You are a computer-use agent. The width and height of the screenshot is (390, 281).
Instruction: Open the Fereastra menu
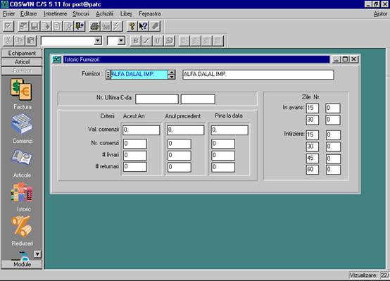click(x=150, y=14)
